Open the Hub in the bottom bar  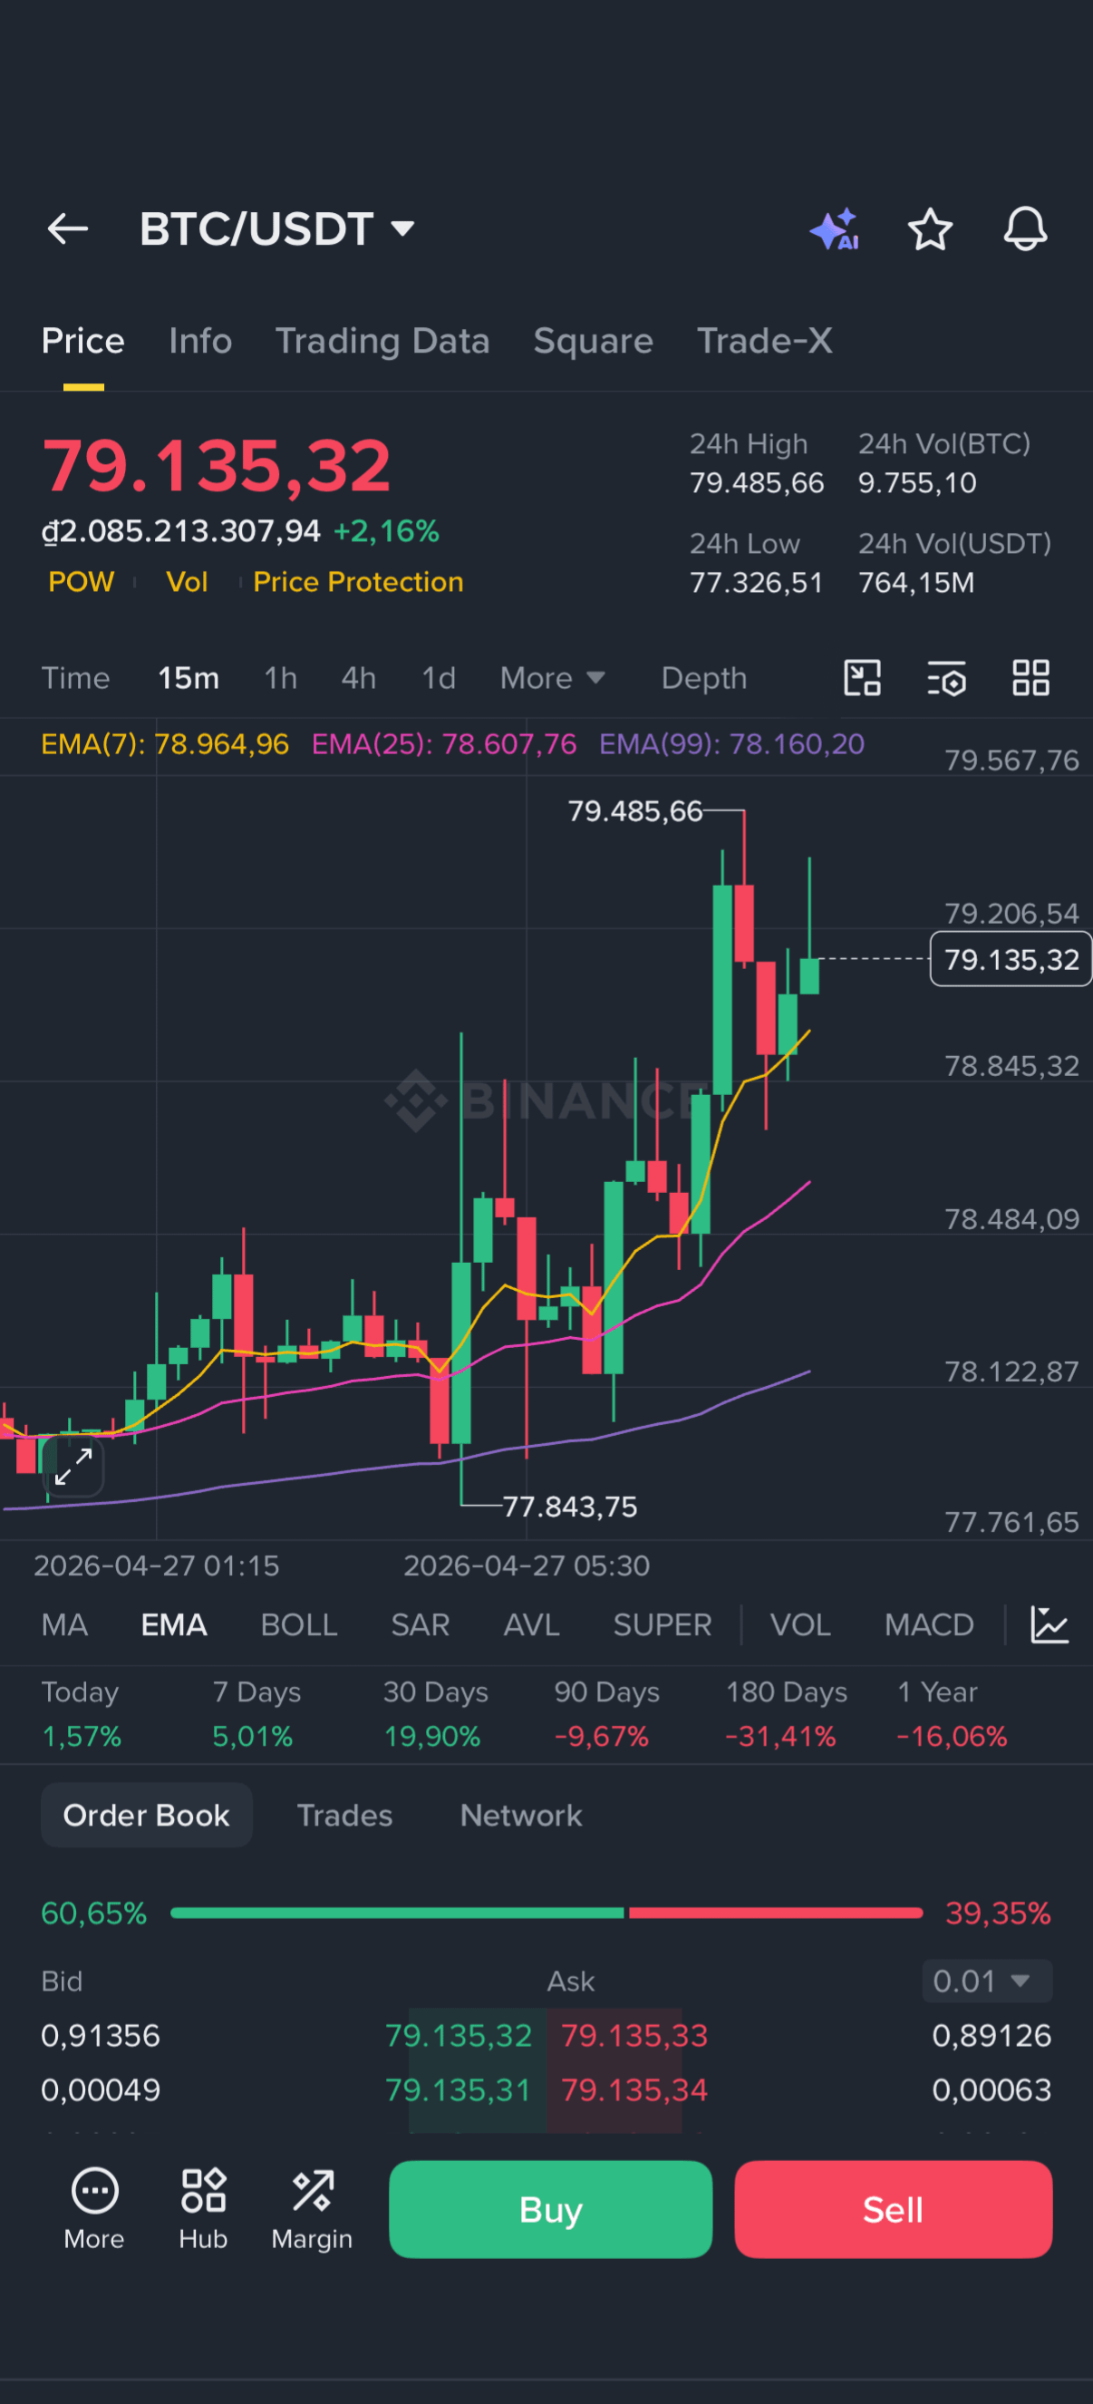(204, 2208)
